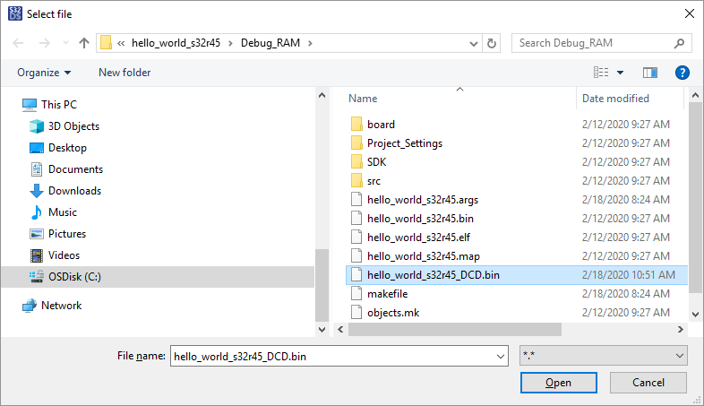Refresh the Debug_RAM folder view
704x406 pixels.
[x=492, y=44]
